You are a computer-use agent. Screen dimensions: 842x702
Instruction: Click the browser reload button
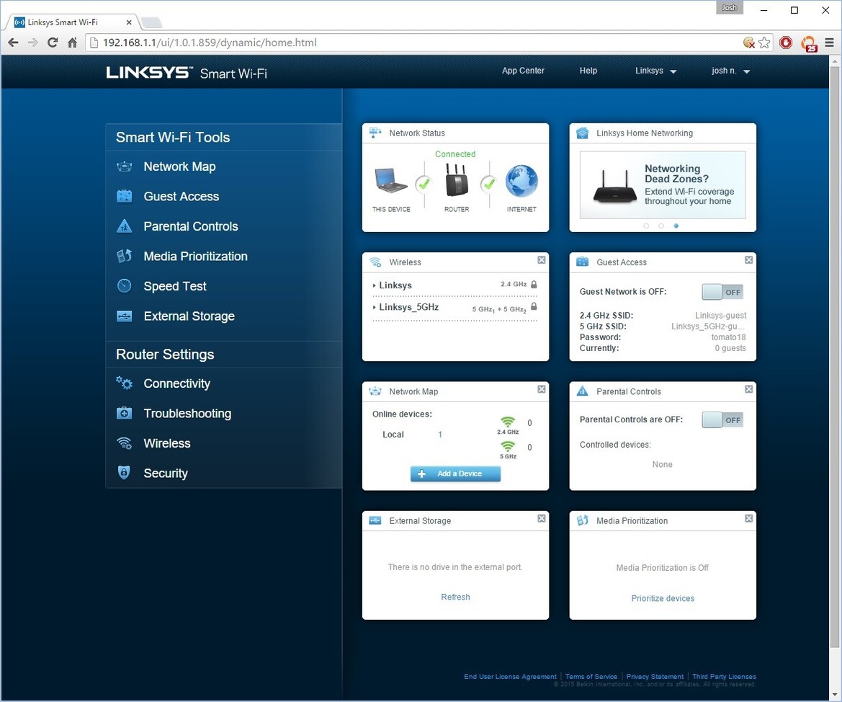53,43
